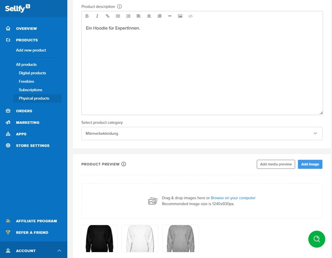Insert a hyperlink via link icon
The width and height of the screenshot is (332, 258).
coord(107,16)
